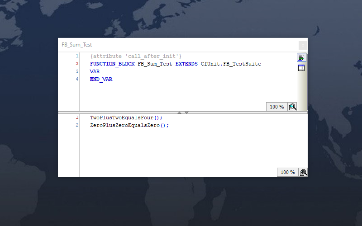Switch declaration editor to textual view
The image size is (362, 226).
tap(301, 57)
